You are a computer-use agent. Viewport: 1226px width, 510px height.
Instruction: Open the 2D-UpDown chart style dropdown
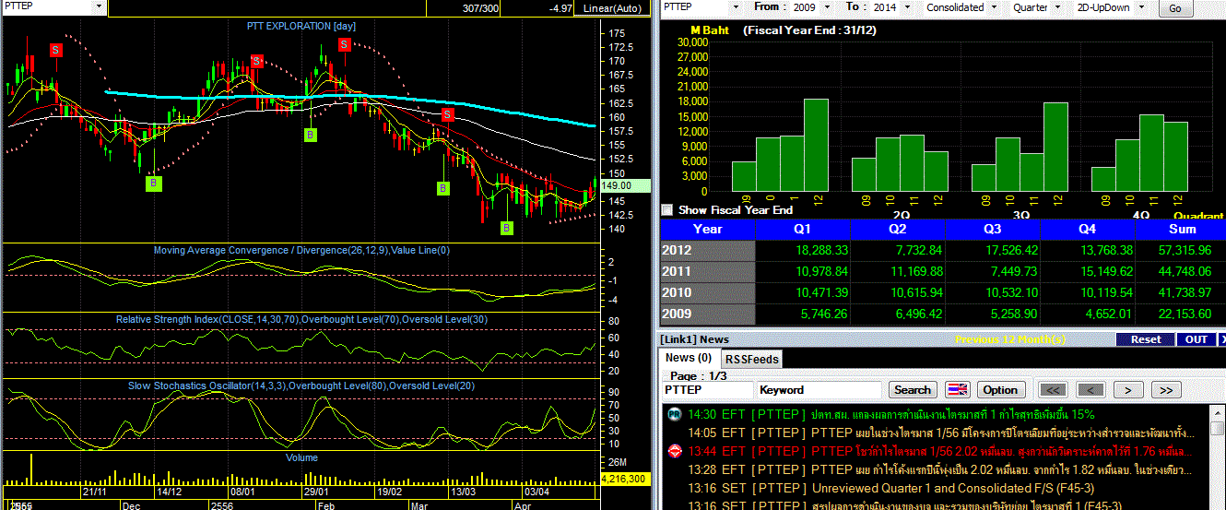tap(1142, 6)
